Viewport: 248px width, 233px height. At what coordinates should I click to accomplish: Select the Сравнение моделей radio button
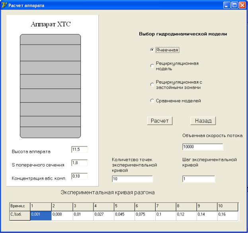coord(152,101)
